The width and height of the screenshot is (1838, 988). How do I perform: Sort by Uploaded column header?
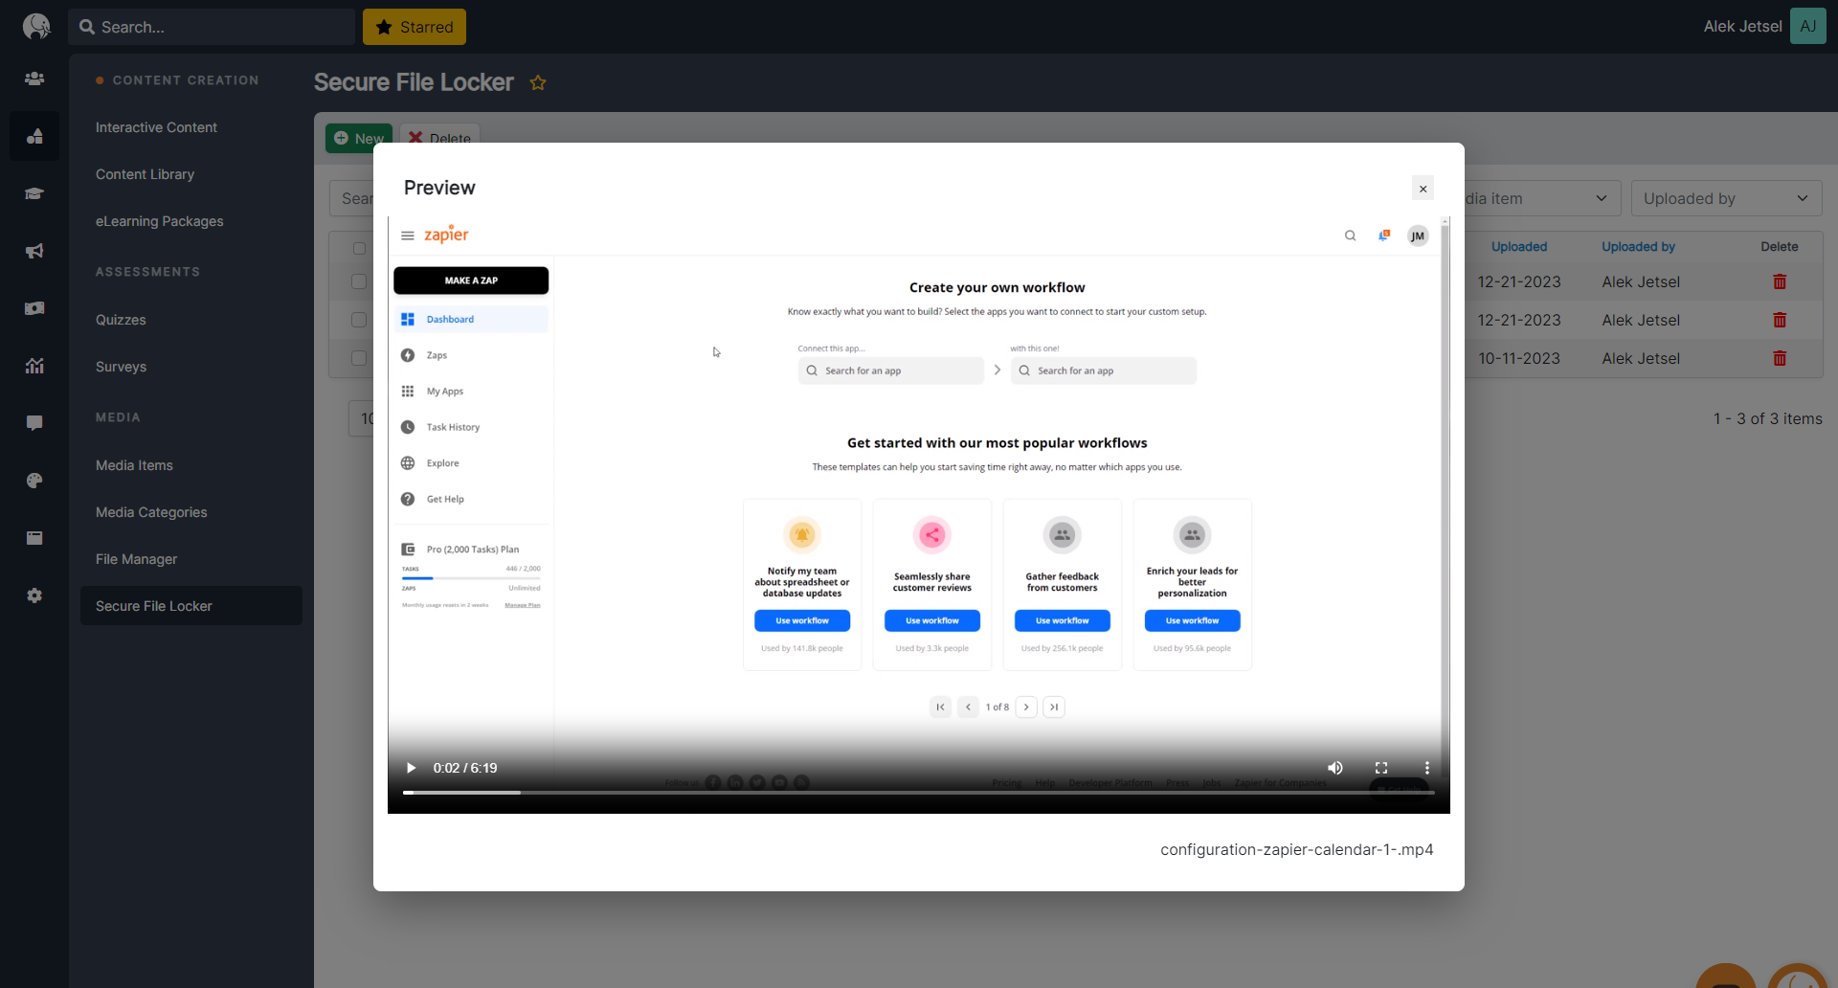pyautogui.click(x=1518, y=247)
